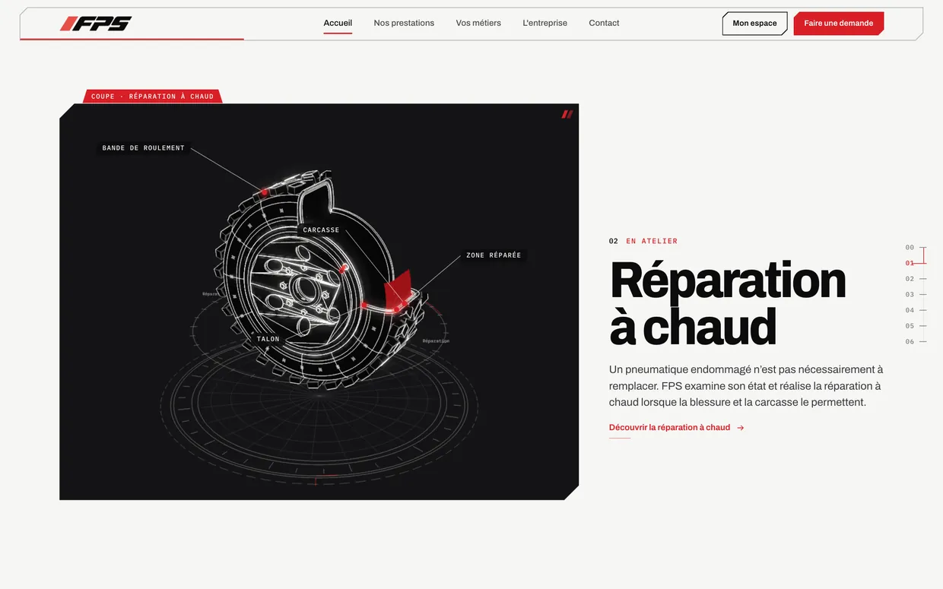Jump to section 04 marker

point(916,310)
